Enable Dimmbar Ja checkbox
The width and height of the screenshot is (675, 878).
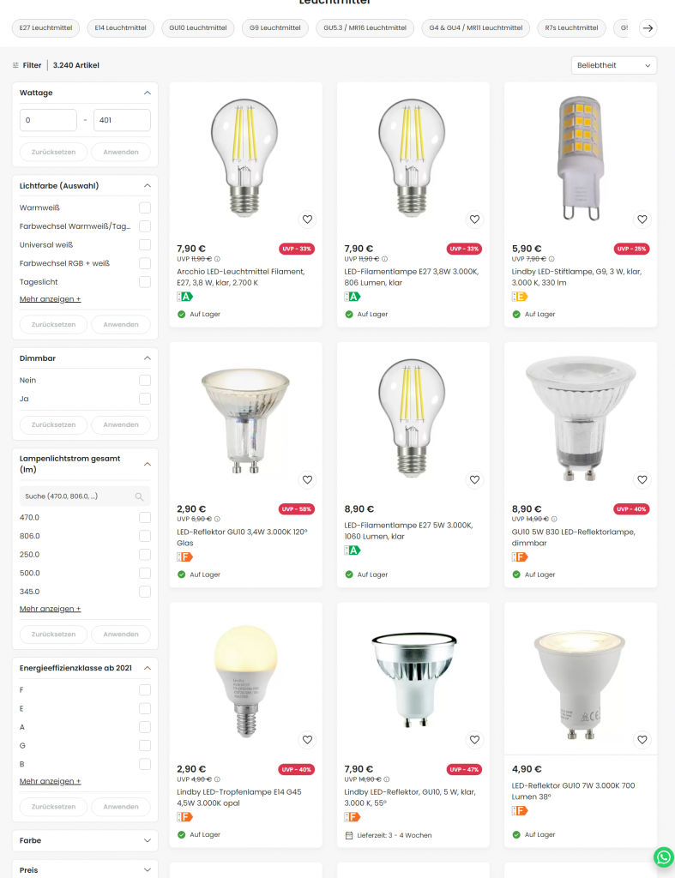click(x=145, y=399)
